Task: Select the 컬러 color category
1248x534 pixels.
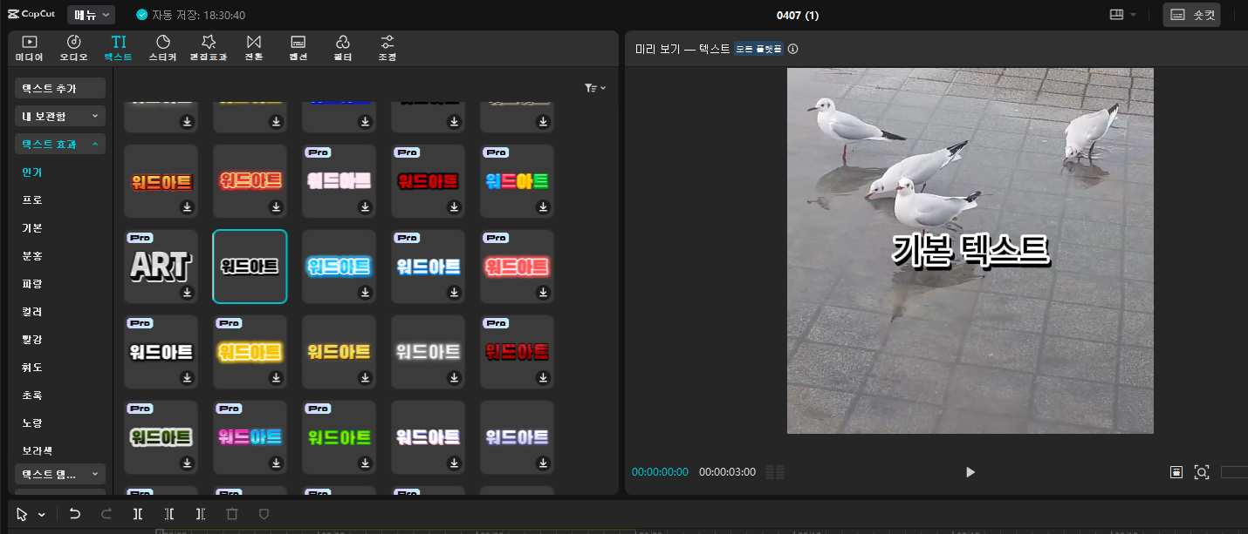Action: [x=32, y=312]
